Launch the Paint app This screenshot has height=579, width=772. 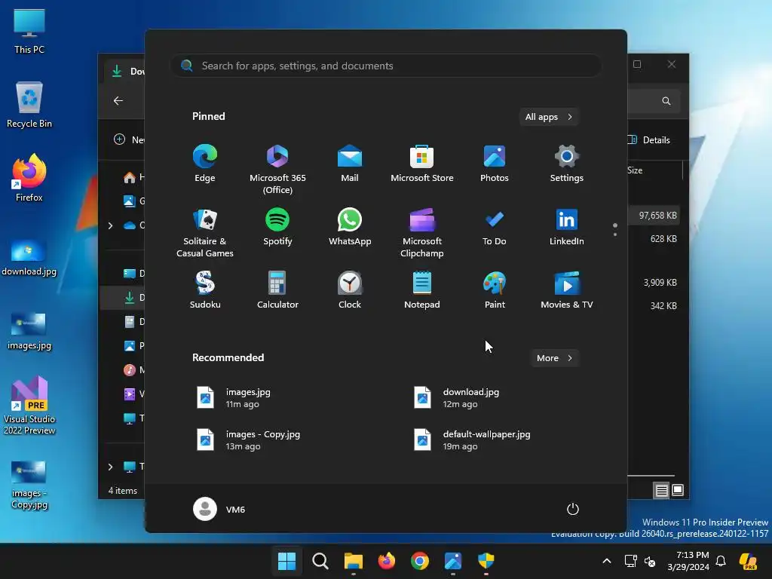point(495,290)
